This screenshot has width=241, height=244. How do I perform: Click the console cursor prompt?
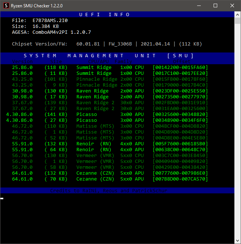pos(2,199)
